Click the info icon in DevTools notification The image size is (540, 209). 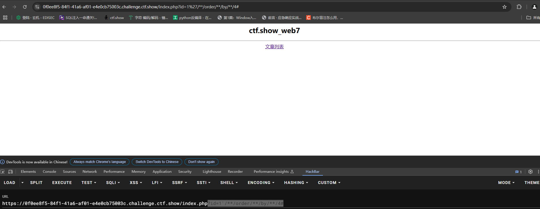coord(2,162)
